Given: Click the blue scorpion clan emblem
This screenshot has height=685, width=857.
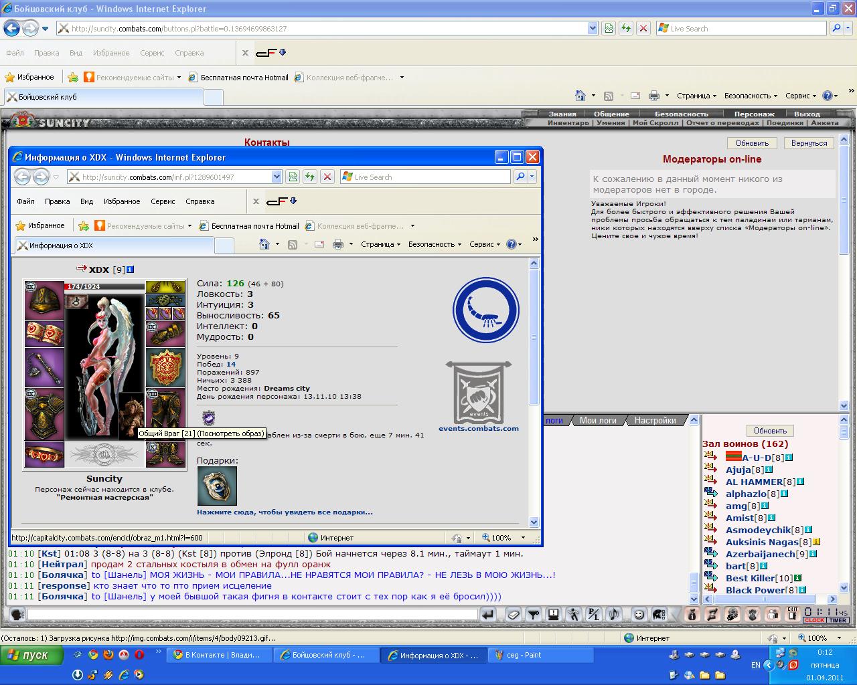Looking at the screenshot, I should [x=485, y=310].
